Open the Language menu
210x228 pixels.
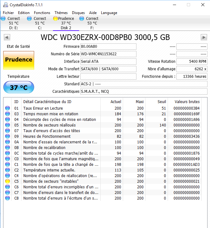pyautogui.click(x=109, y=13)
